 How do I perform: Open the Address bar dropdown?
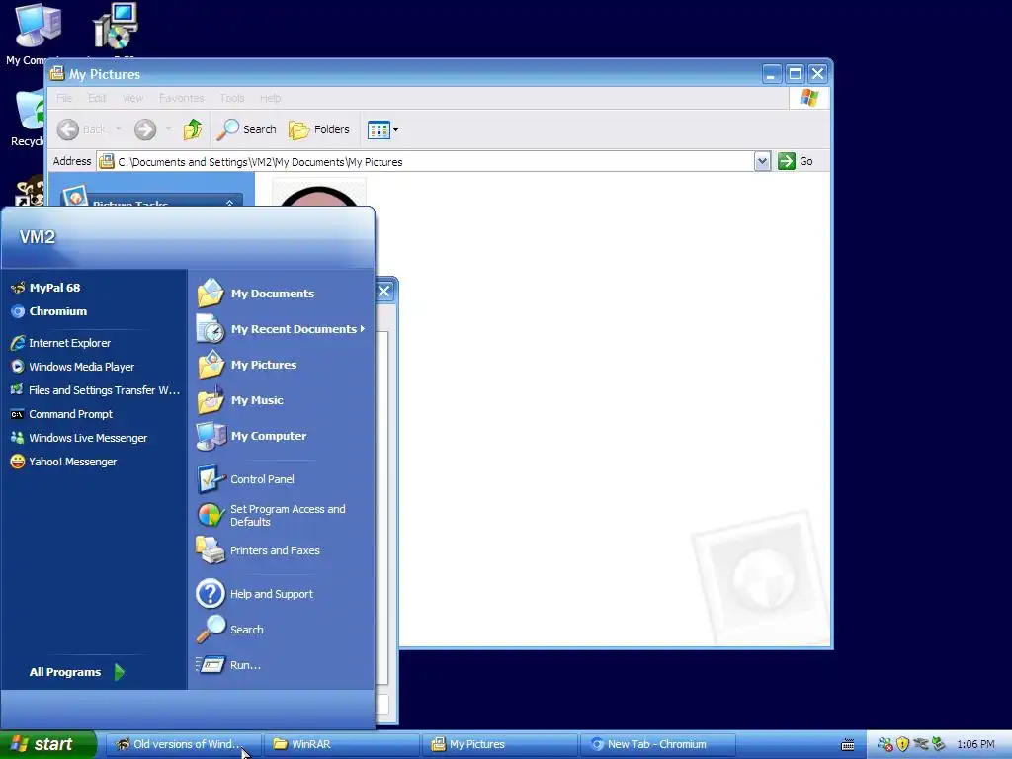[x=762, y=161]
